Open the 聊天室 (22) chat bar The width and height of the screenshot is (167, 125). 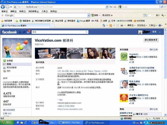pos(147,114)
